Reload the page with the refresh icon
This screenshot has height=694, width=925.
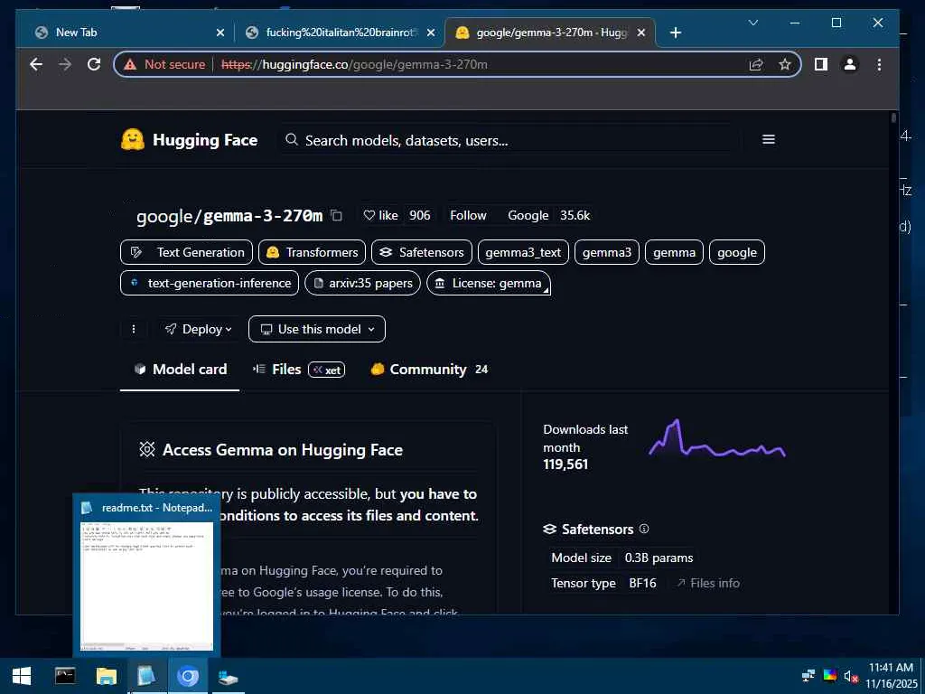click(x=94, y=64)
